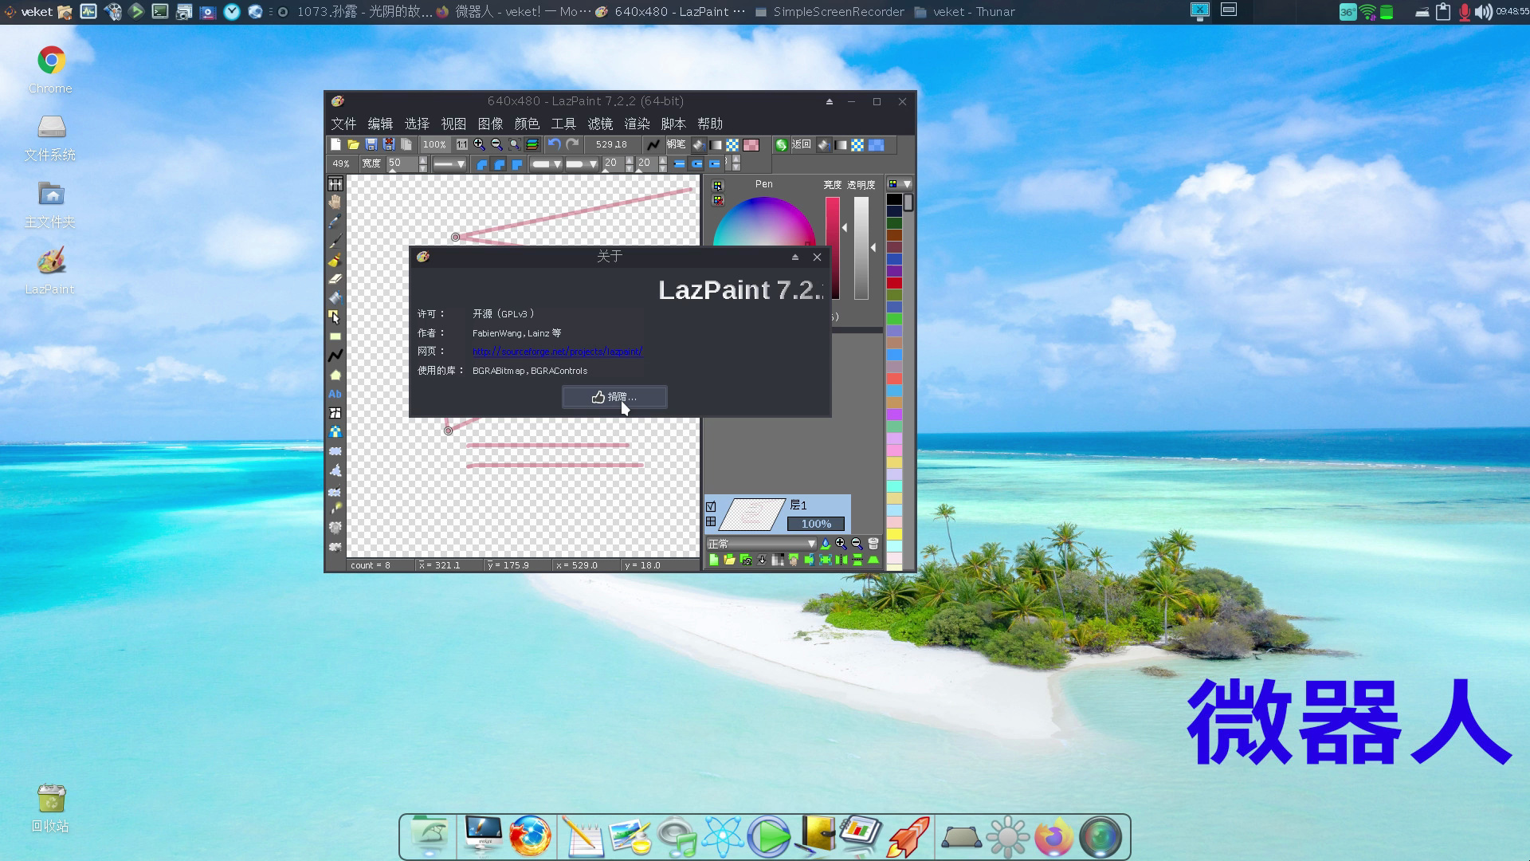Open the 图像 menu
This screenshot has height=861, width=1530.
click(x=491, y=124)
